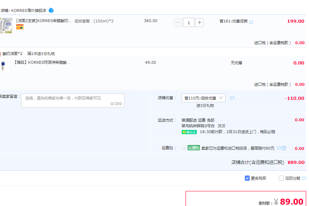Click the 360.00 unit price
The width and height of the screenshot is (309, 206).
150,21
